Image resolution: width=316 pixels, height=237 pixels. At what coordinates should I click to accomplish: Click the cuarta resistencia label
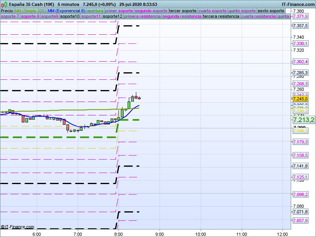(258, 17)
